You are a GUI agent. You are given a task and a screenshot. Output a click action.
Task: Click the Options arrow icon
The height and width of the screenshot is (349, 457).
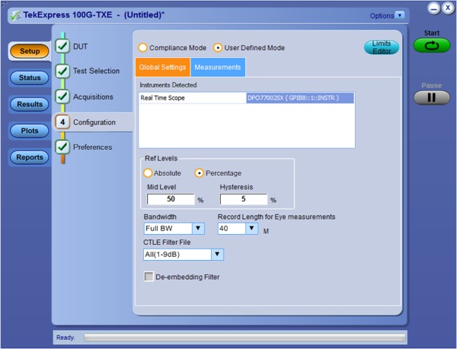(401, 15)
